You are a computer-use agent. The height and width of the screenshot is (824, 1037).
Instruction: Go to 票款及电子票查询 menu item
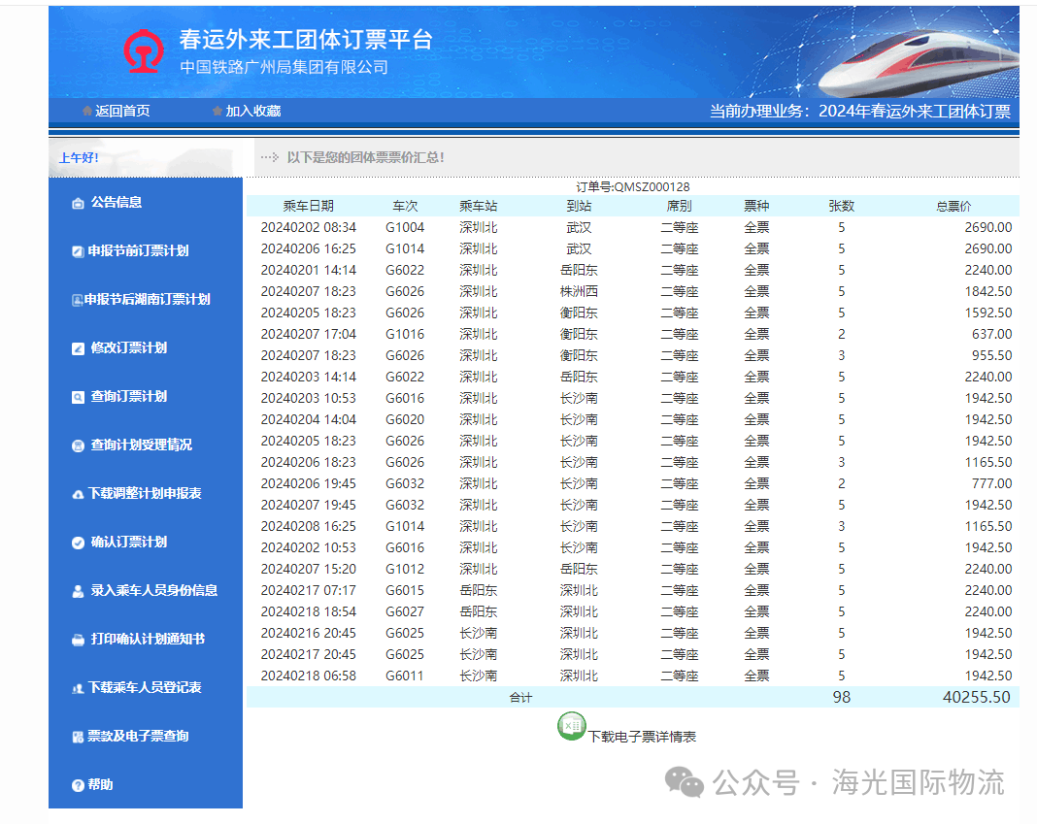click(138, 737)
